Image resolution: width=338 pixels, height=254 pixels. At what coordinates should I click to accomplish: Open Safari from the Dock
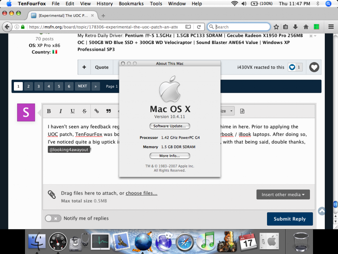pyautogui.click(x=185, y=241)
